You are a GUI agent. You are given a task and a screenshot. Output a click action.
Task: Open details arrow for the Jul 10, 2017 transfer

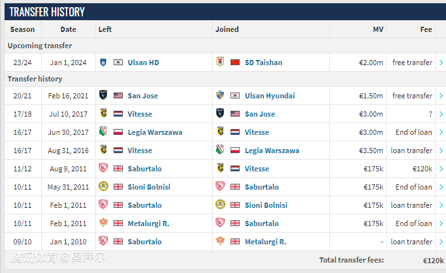(441, 114)
